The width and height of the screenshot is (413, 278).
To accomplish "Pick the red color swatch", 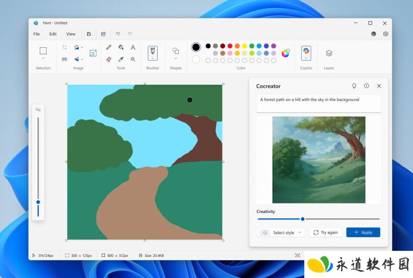I will pyautogui.click(x=230, y=46).
